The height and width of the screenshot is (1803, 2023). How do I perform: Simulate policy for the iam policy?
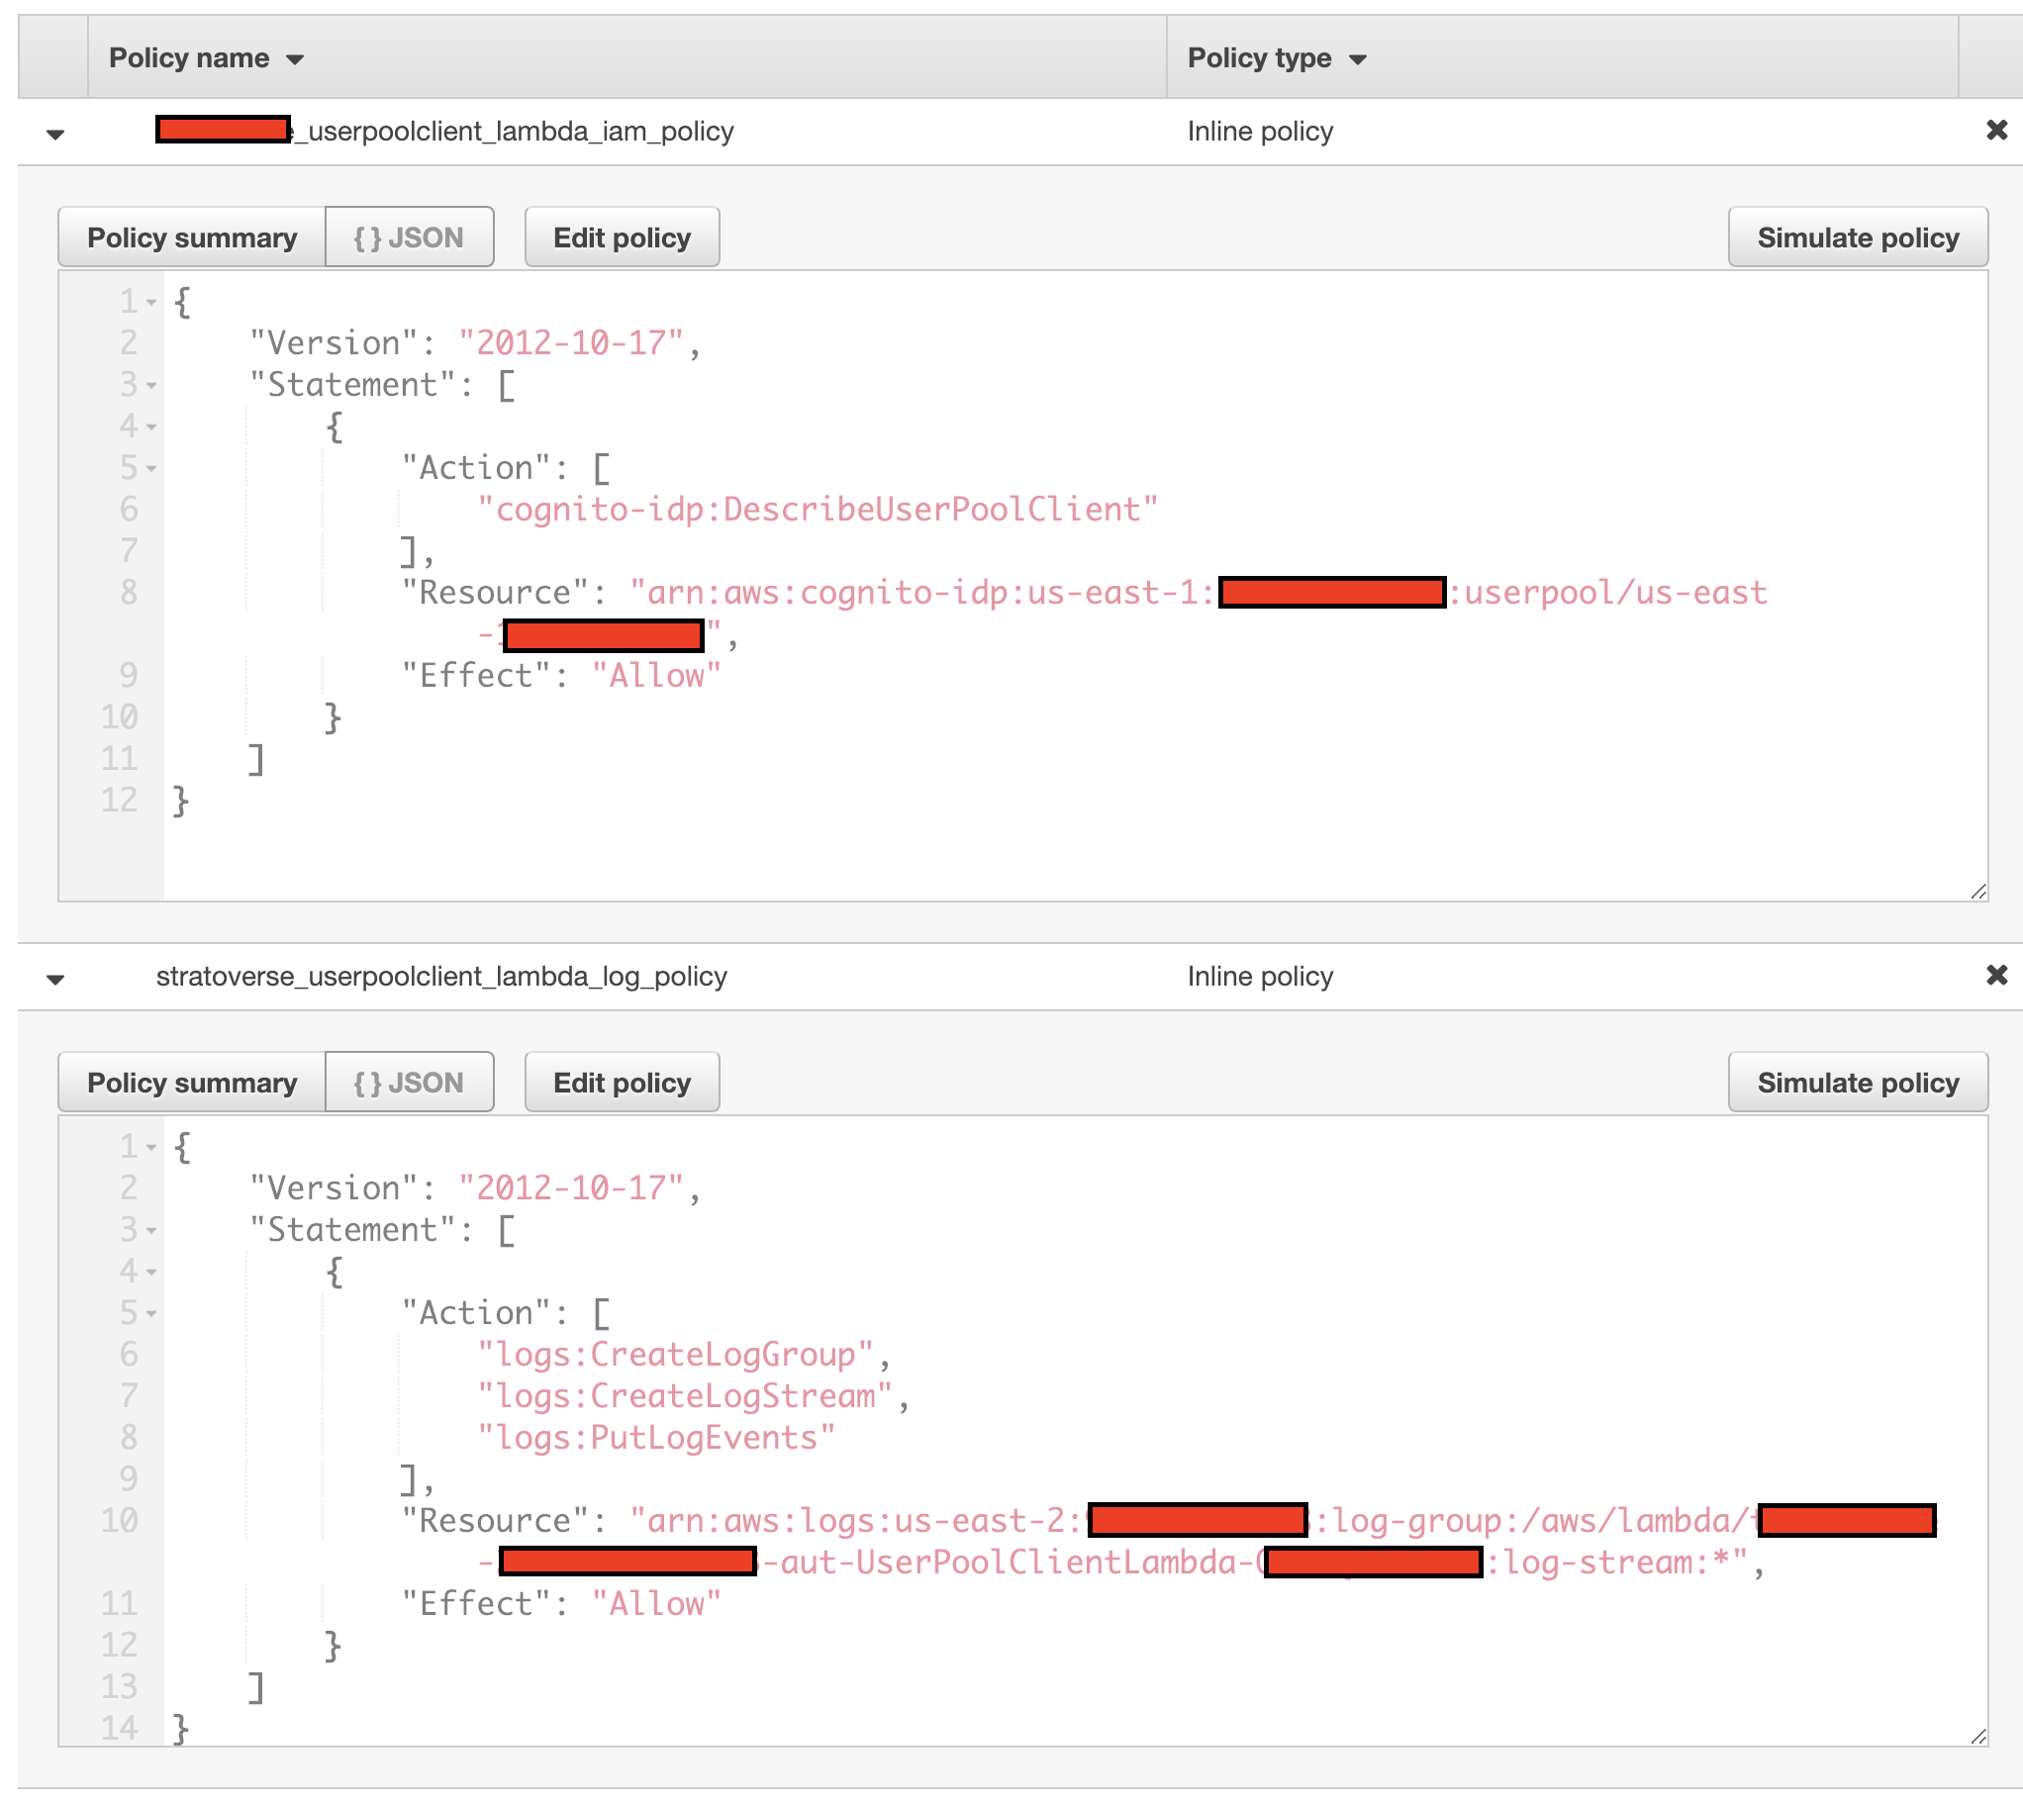coord(1858,237)
